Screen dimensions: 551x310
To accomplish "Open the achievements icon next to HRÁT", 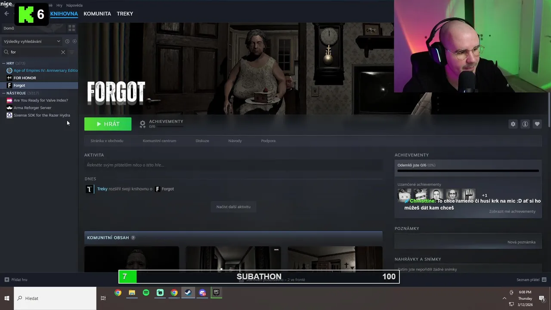I will 142,124.
